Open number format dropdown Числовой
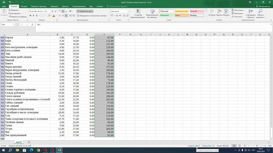The width and height of the screenshot is (273, 153). click(x=128, y=11)
